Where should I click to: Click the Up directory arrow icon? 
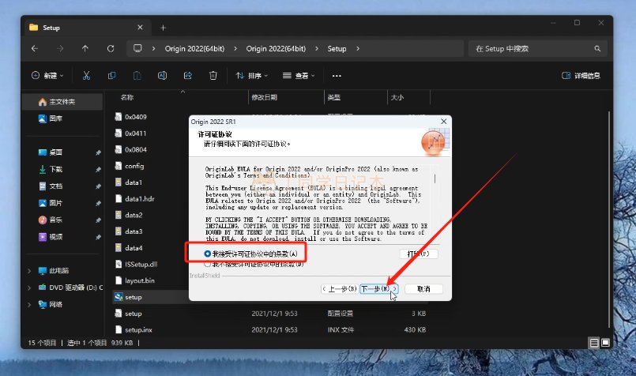point(85,48)
